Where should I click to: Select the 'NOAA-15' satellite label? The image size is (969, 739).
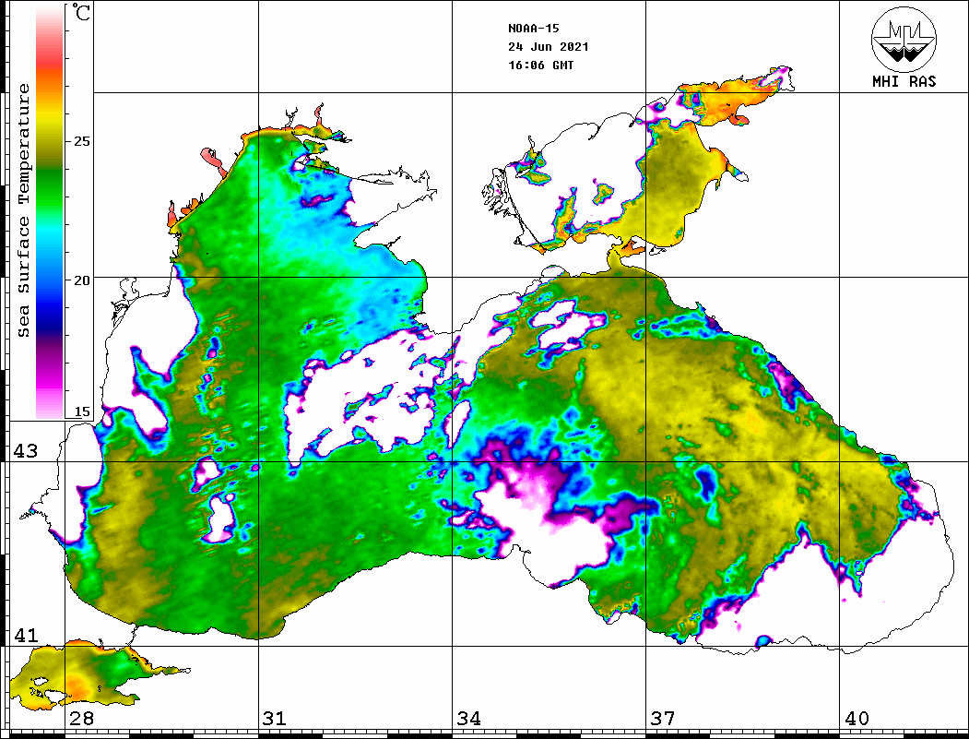coord(533,29)
